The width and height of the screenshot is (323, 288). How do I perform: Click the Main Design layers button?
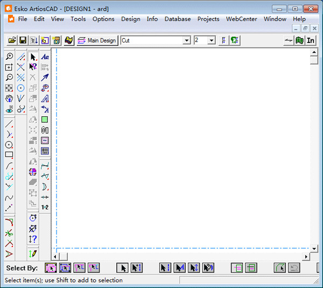pos(97,40)
